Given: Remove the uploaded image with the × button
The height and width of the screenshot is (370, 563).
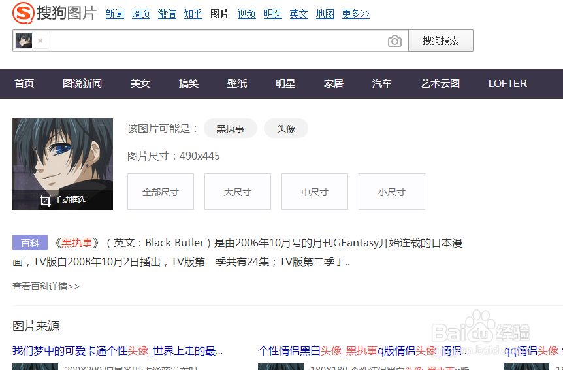Looking at the screenshot, I should (x=40, y=41).
